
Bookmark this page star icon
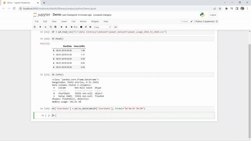(220, 9)
